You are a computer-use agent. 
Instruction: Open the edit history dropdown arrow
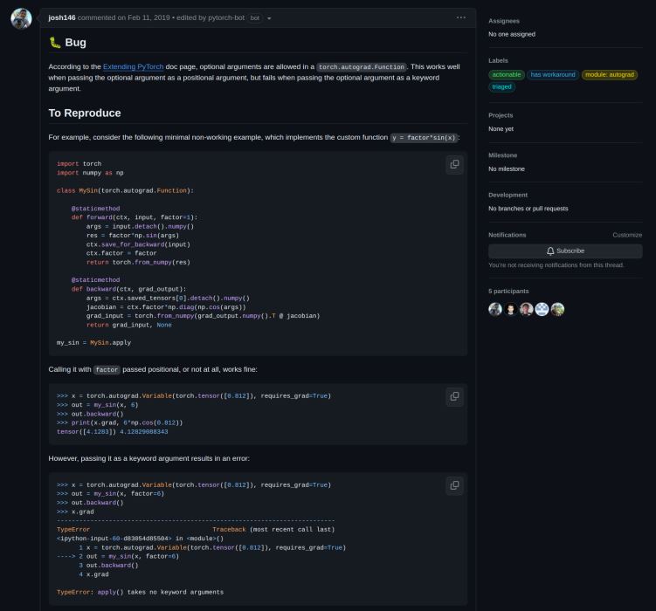[269, 18]
